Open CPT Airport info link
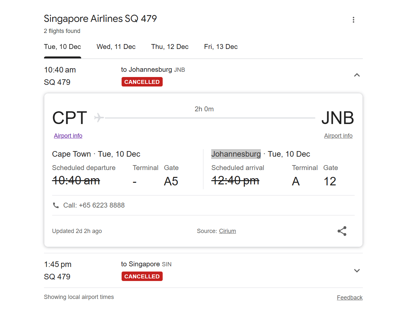Screen dimensions: 414x312 point(68,136)
